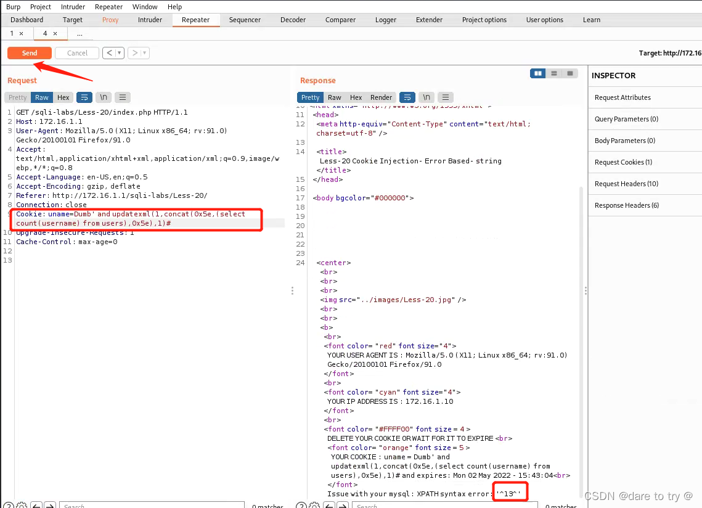
Task: Switch to stacked top-bottom layout view
Action: tap(554, 73)
